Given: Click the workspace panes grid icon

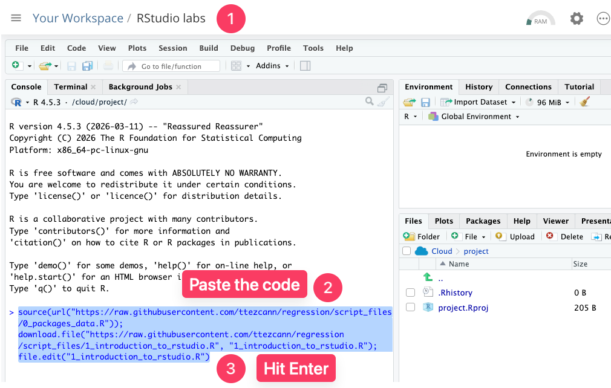Looking at the screenshot, I should 236,66.
